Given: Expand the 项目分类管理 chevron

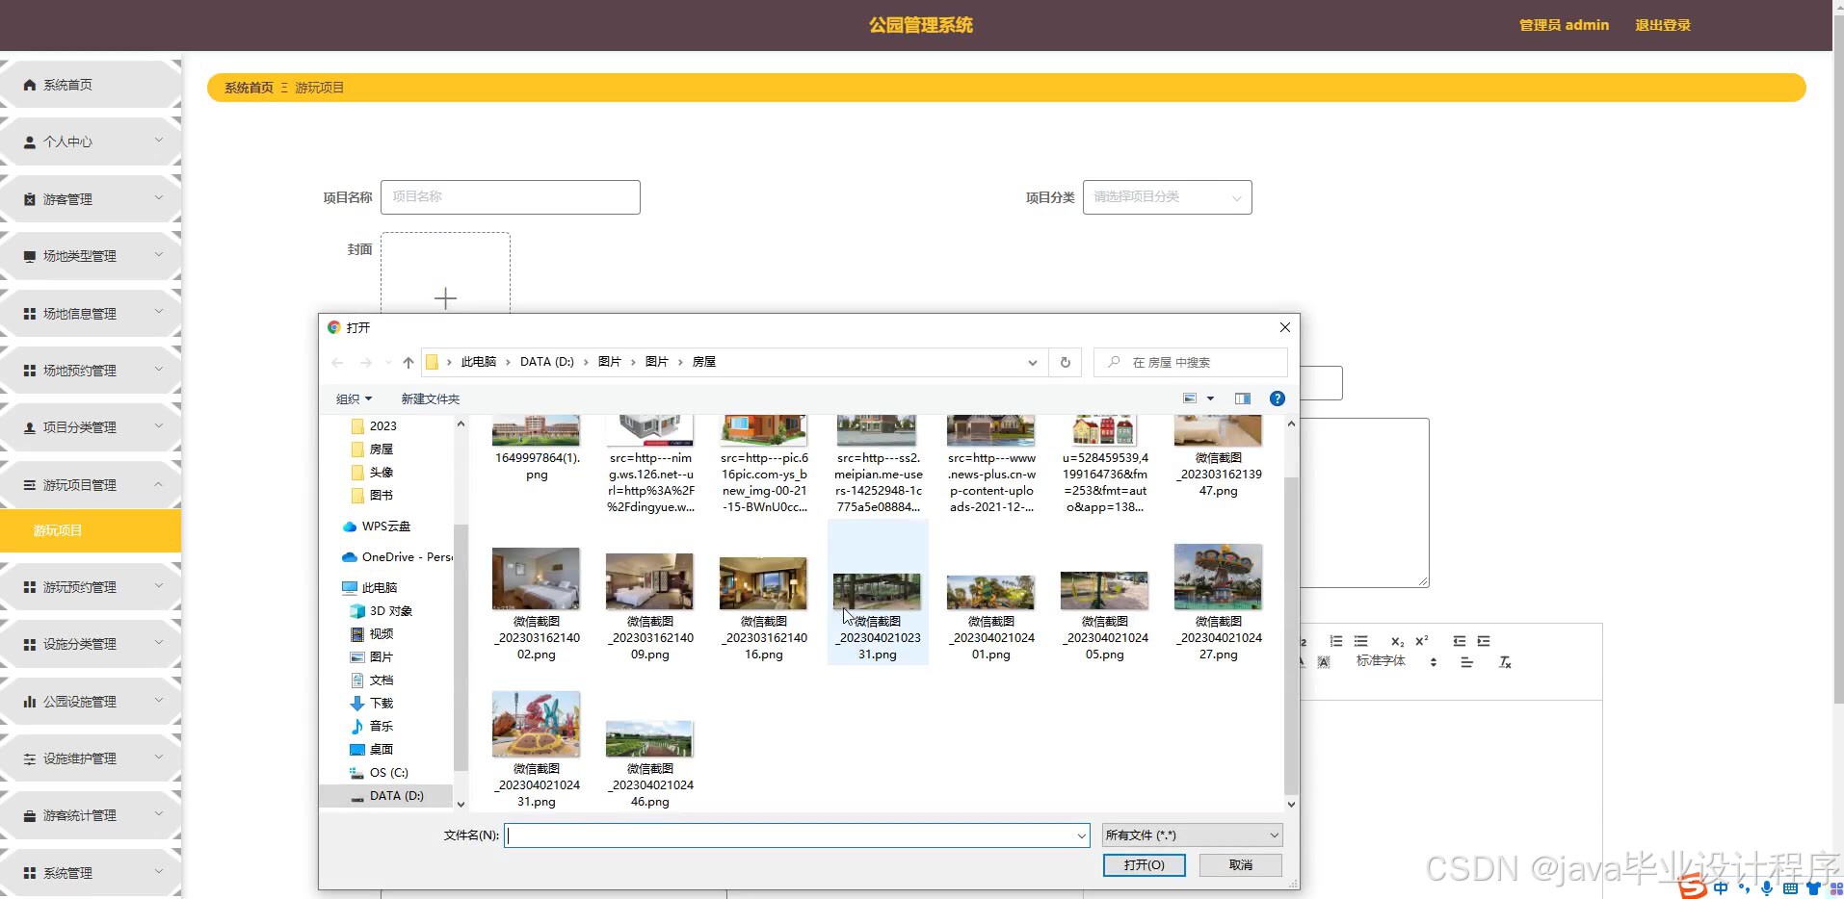Looking at the screenshot, I should (x=159, y=426).
